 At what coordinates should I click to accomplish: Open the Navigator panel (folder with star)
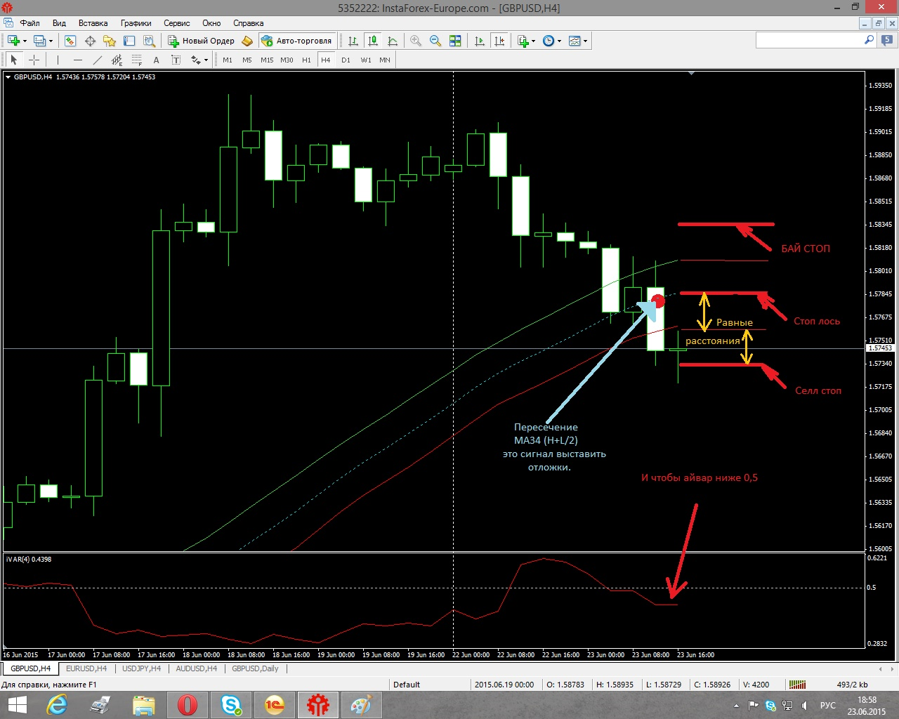click(109, 41)
